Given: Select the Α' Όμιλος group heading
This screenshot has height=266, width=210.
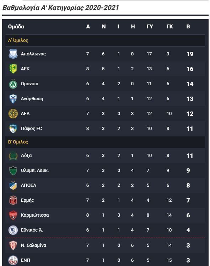Looking at the screenshot, I should pos(18,40).
